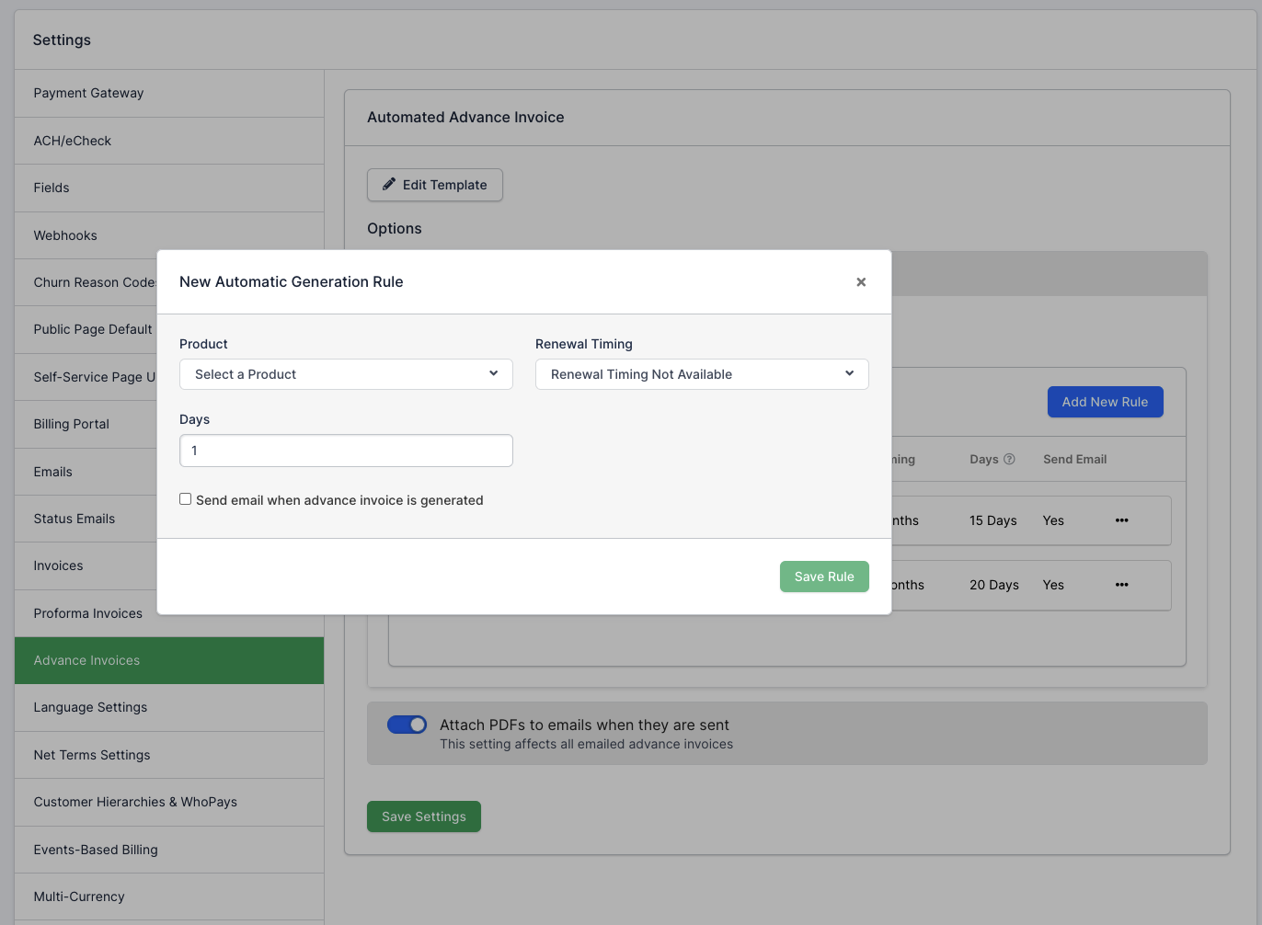Open Payment Gateway settings

click(x=88, y=93)
